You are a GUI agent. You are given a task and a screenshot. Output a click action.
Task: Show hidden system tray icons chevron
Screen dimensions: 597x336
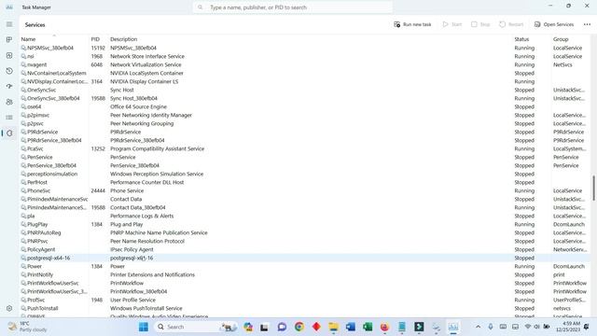coord(478,327)
